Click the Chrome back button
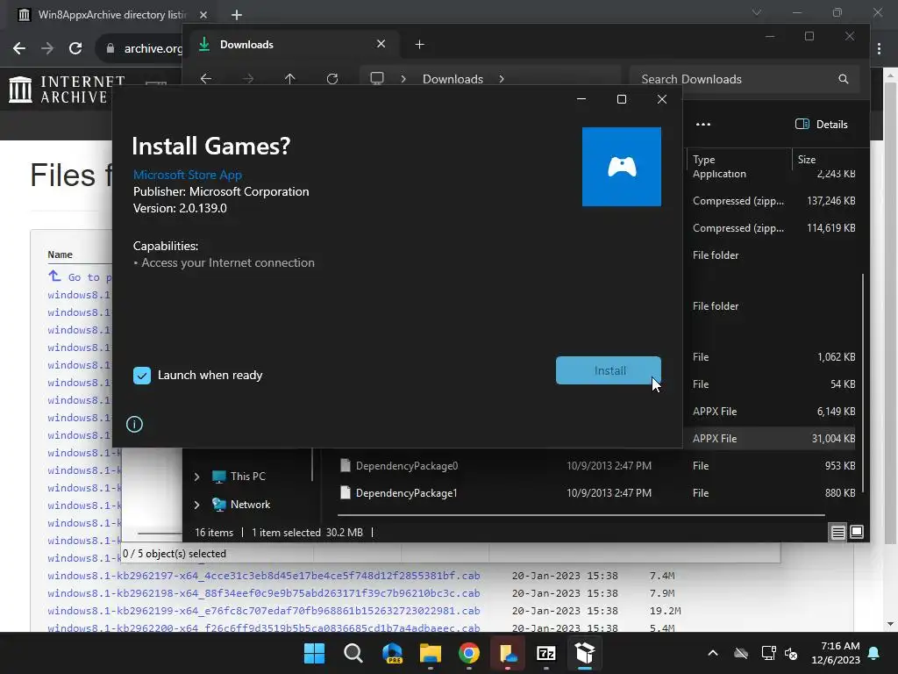This screenshot has width=898, height=674. point(19,48)
